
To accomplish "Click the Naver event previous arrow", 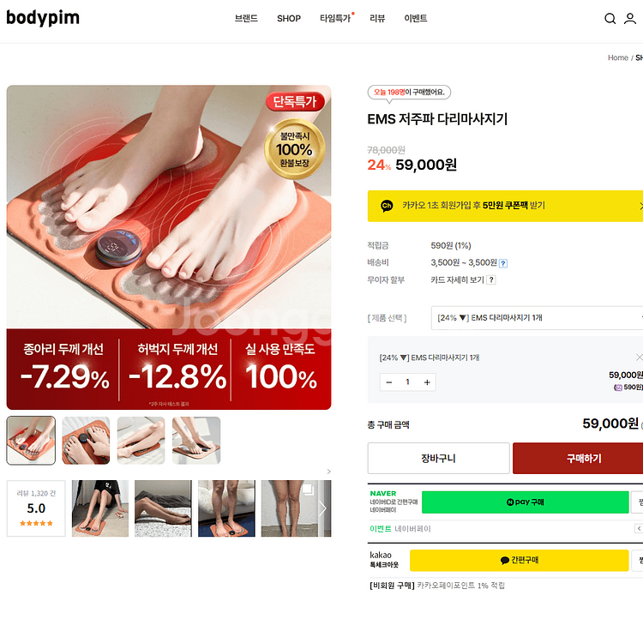I will (x=639, y=529).
